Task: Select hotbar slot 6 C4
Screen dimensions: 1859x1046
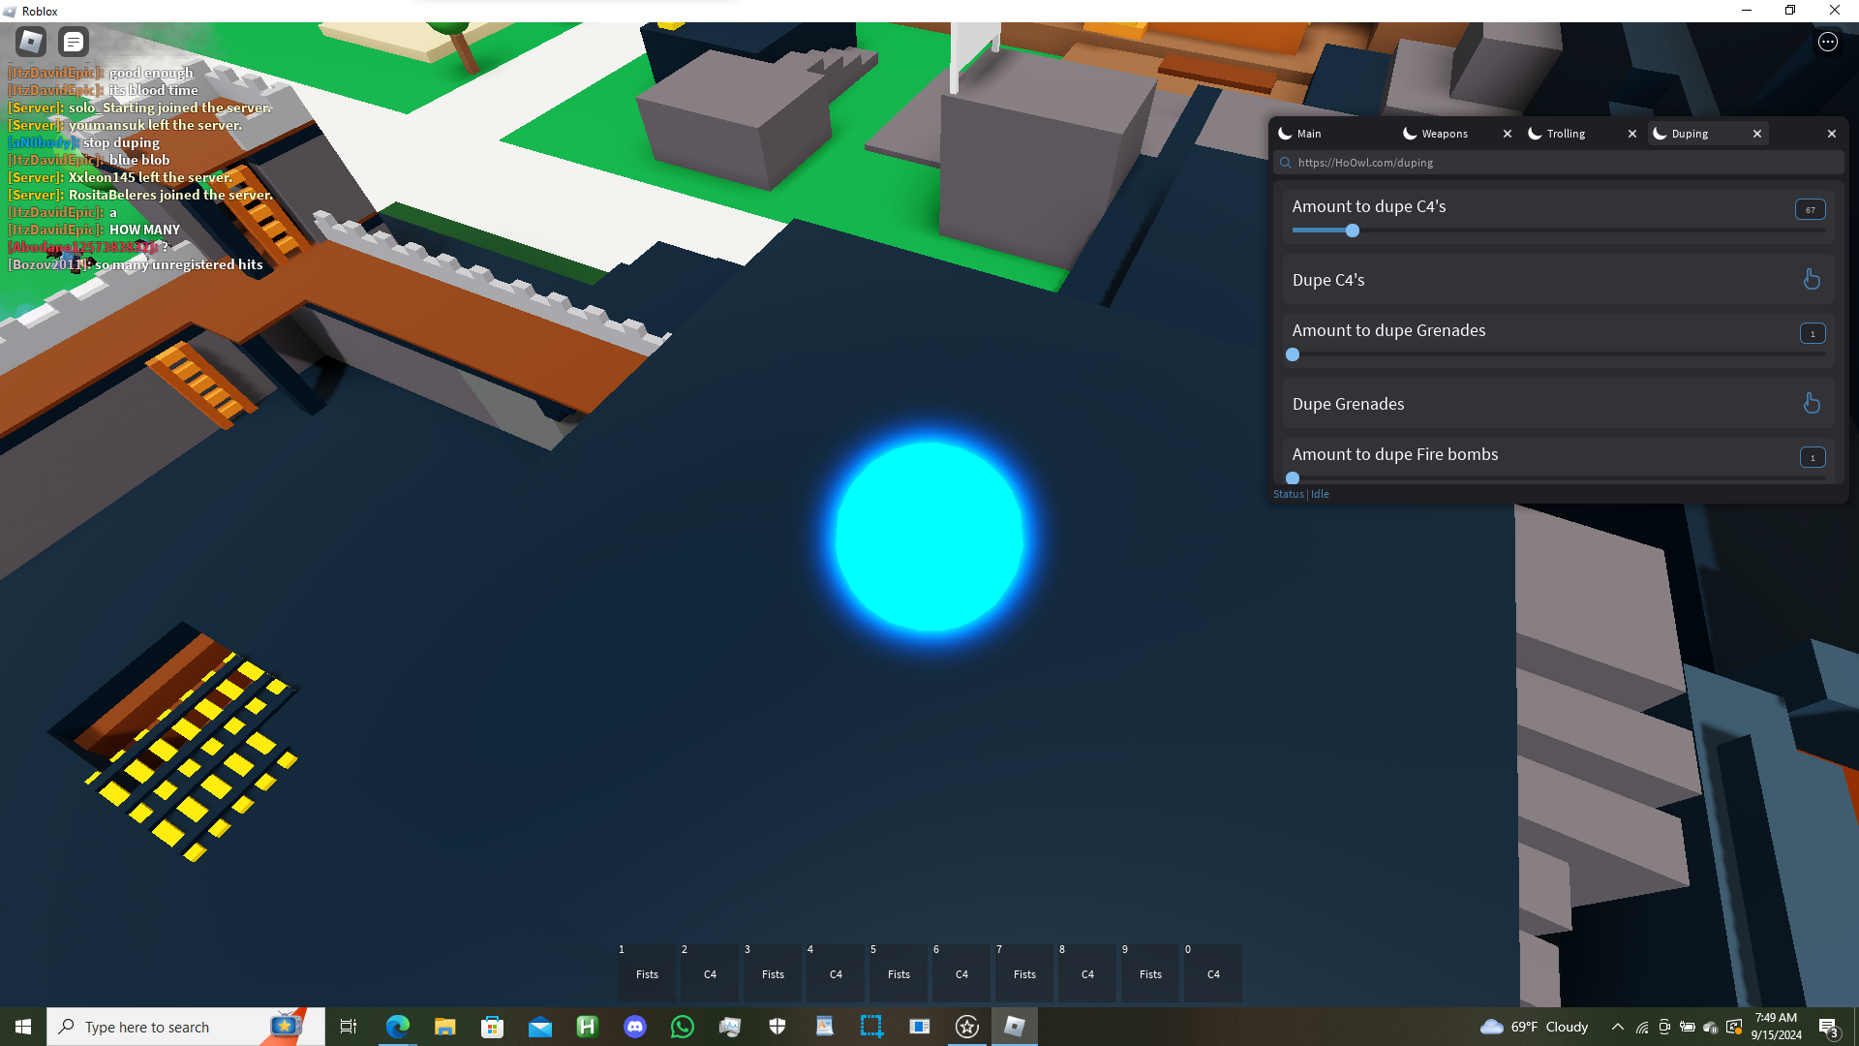Action: pyautogui.click(x=961, y=973)
